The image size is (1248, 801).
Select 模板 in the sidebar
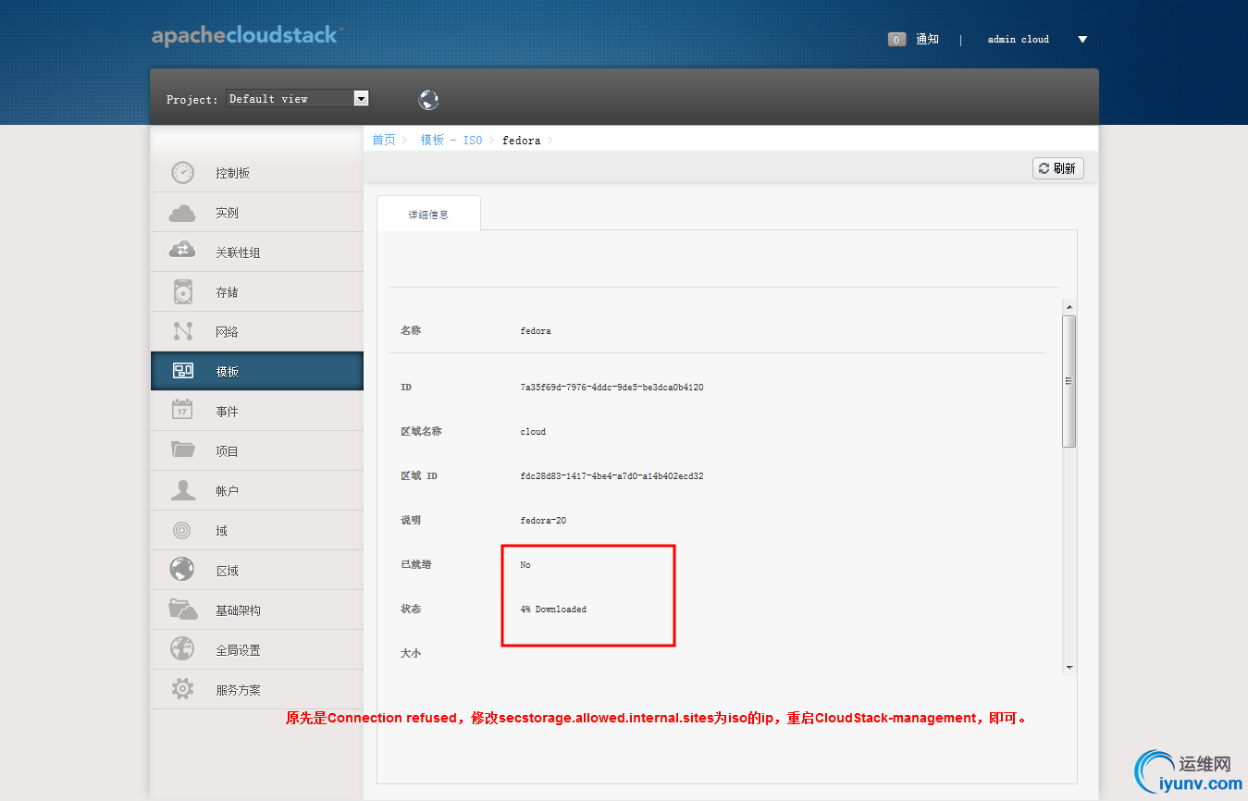pos(257,372)
